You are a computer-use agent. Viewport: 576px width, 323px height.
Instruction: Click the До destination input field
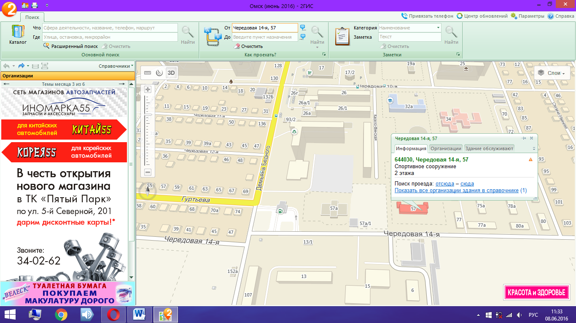coord(265,37)
